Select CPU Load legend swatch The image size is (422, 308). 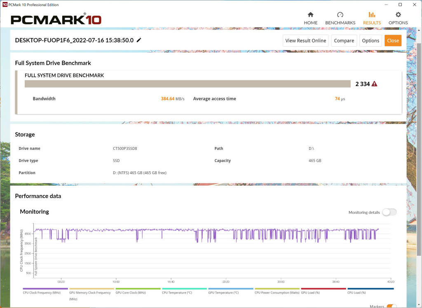pos(370,289)
